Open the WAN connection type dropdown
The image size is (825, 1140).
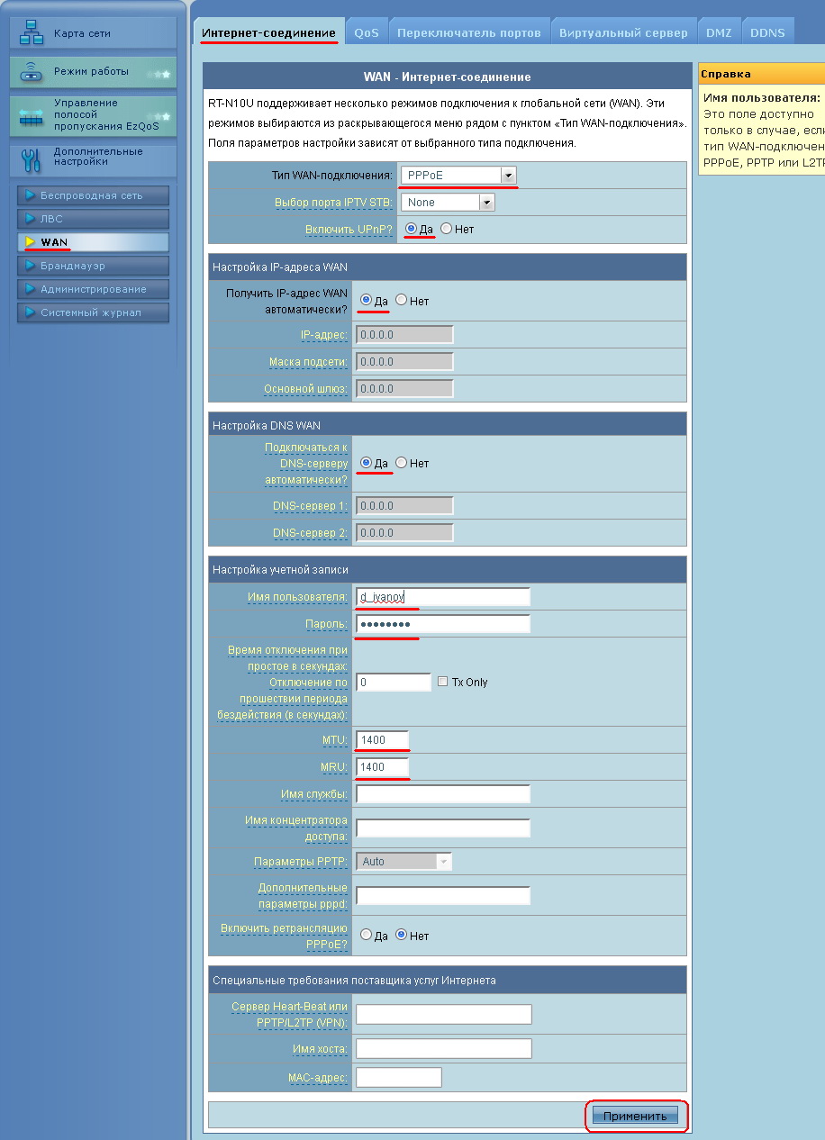click(x=508, y=176)
